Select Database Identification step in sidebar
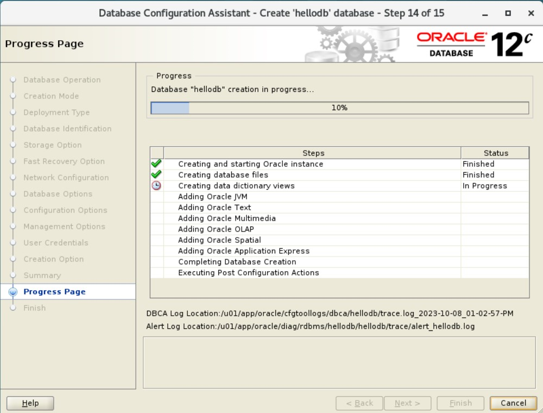This screenshot has height=413, width=543. click(67, 129)
